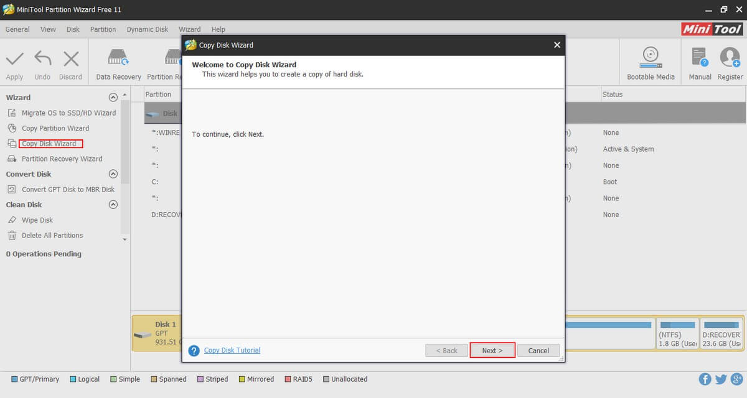
Task: Click the Partition Recovery Wizard icon
Action: (x=11, y=159)
